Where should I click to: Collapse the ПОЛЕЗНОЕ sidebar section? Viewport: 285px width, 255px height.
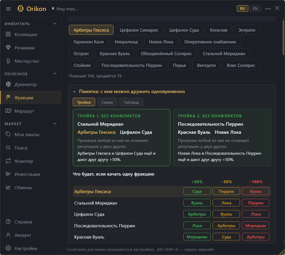point(55,74)
